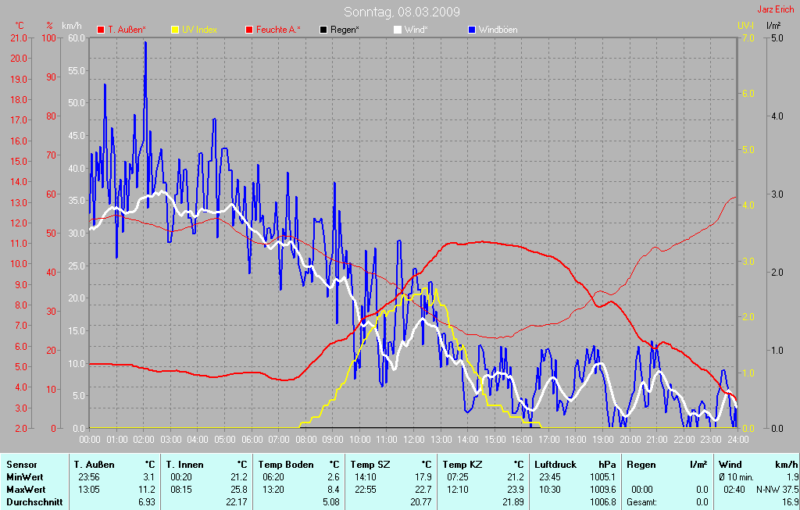Click the 21.0 temperature axis value
This screenshot has height=510, width=800.
click(x=19, y=37)
